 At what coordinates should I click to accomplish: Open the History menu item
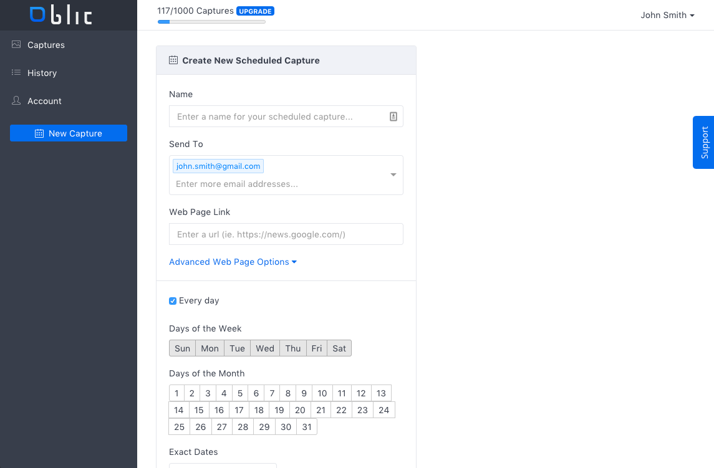[42, 73]
